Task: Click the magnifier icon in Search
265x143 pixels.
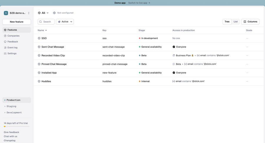Action: click(x=41, y=22)
